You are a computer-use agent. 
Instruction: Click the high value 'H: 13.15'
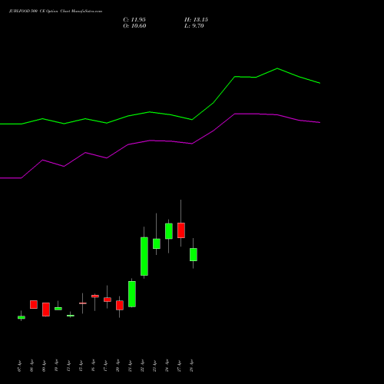[x=196, y=20]
